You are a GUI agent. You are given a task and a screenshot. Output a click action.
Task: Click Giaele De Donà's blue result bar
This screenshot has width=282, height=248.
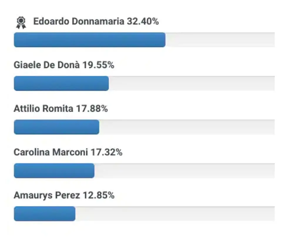point(61,84)
